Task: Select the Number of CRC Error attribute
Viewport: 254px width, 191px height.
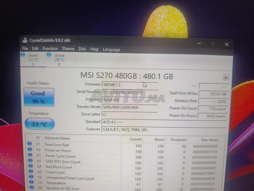Action: 63,188
